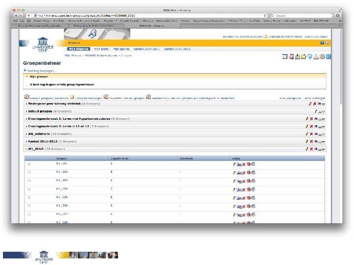Open the folder icon in course toolbar

pos(303,56)
